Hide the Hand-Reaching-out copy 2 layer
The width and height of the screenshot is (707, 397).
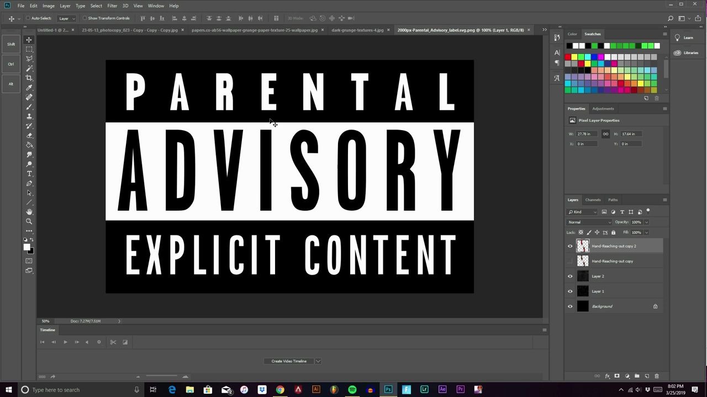pyautogui.click(x=571, y=246)
